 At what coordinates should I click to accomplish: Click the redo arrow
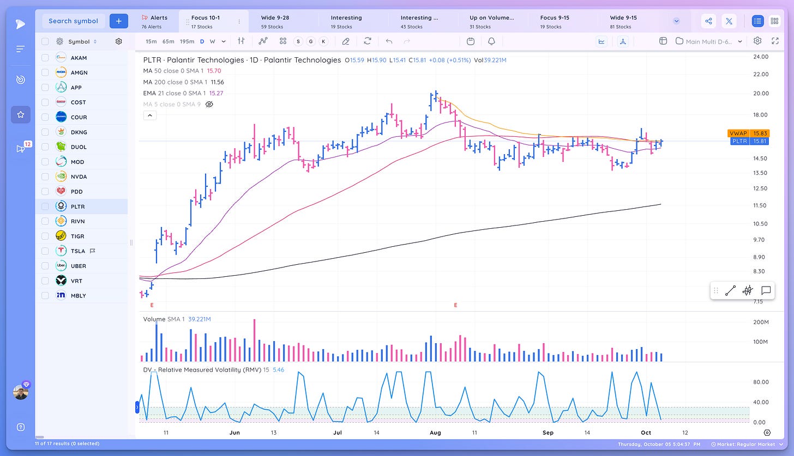407,41
